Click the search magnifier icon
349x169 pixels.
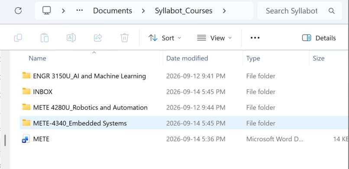[332, 11]
